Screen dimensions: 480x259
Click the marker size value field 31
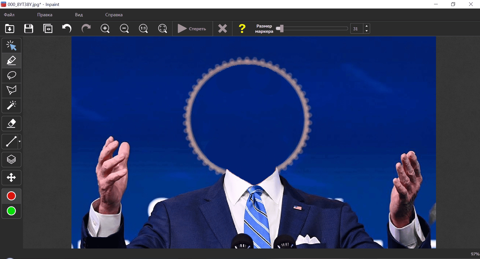pos(356,29)
